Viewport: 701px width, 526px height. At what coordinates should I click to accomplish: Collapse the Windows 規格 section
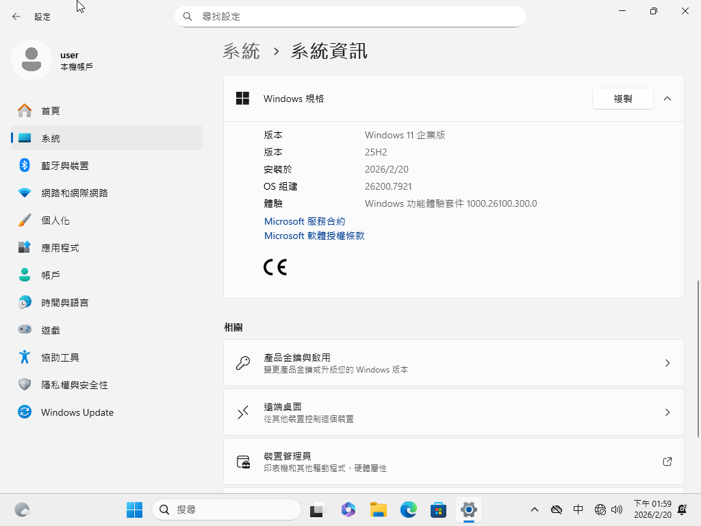[667, 99]
